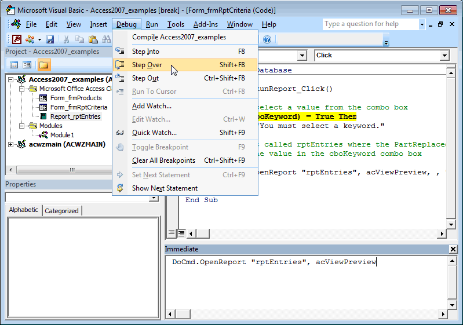Collapse the Modules folder node
This screenshot has width=463, height=325.
tap(21, 126)
